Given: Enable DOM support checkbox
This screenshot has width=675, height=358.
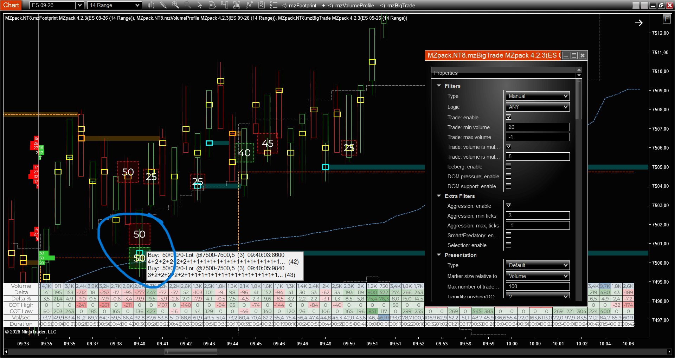Looking at the screenshot, I should 508,186.
